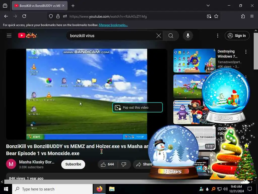Reload the page

click(24, 16)
